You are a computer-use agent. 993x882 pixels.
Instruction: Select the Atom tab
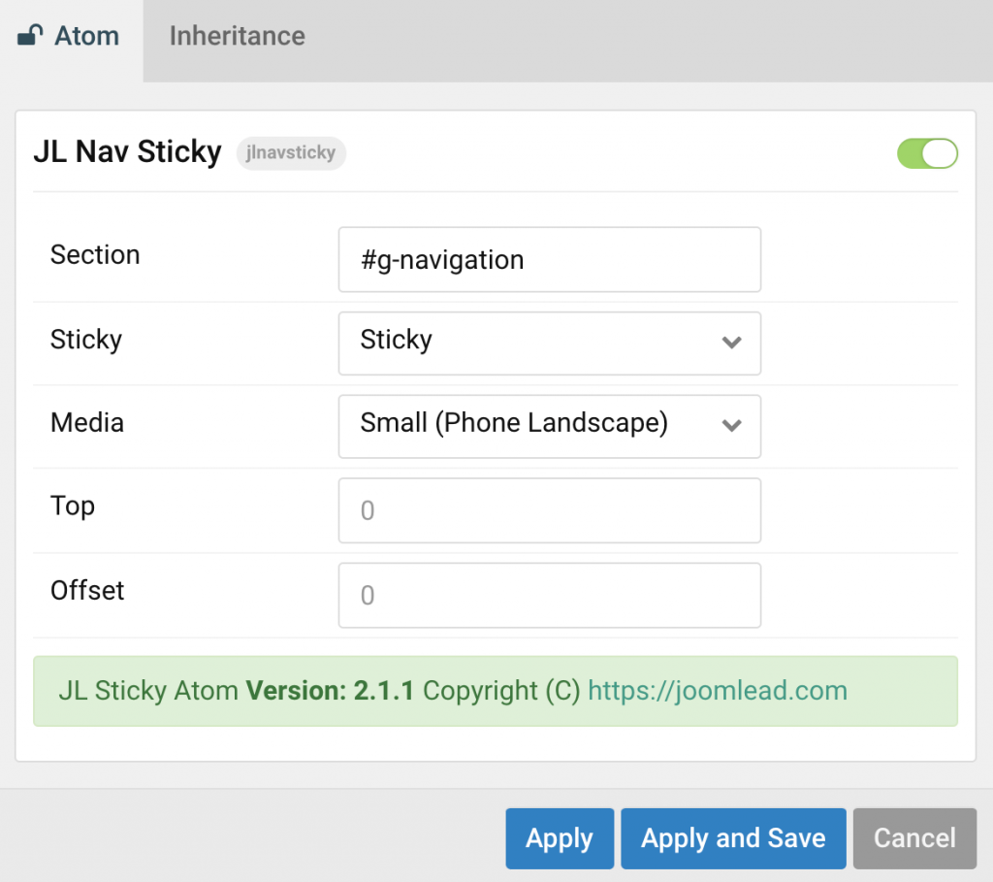point(86,36)
